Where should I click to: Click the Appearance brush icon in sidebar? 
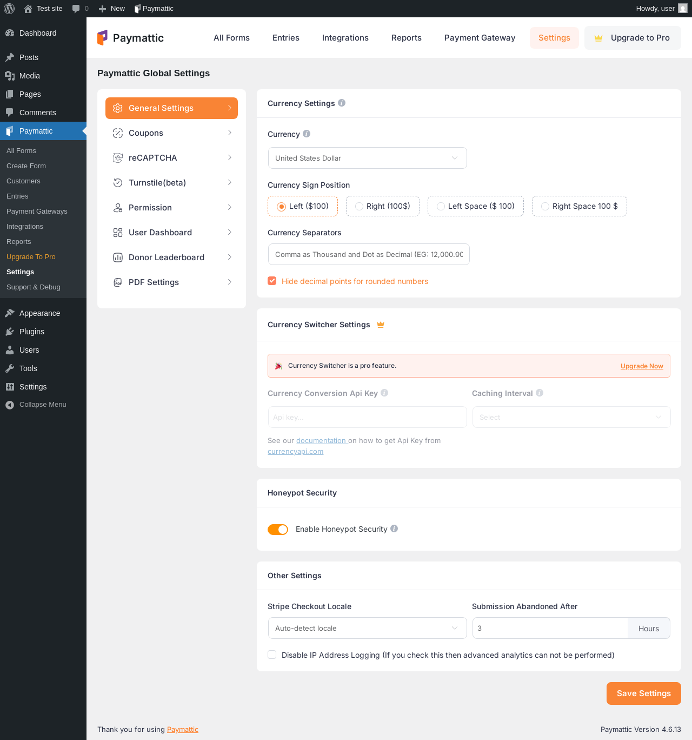[x=10, y=313]
